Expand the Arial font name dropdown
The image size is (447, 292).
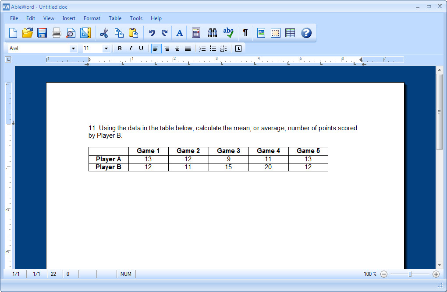[x=73, y=49]
